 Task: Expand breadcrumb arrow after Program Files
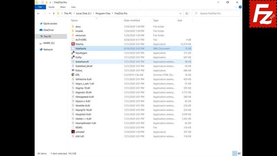pyautogui.click(x=113, y=13)
